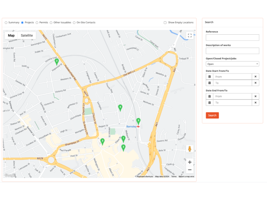
Task: Click the Barnsley station label
Action: tap(131, 126)
